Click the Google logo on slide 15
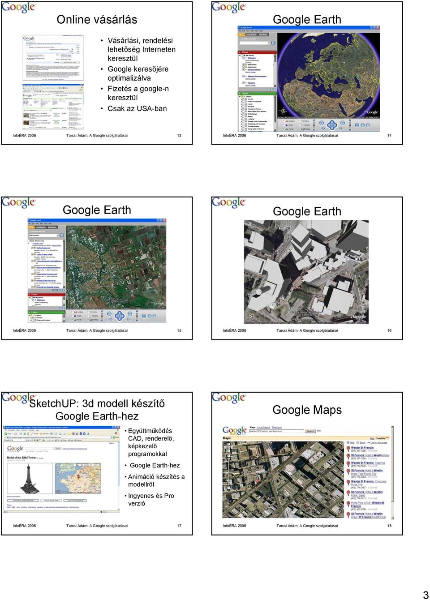The height and width of the screenshot is (600, 430). point(18,203)
